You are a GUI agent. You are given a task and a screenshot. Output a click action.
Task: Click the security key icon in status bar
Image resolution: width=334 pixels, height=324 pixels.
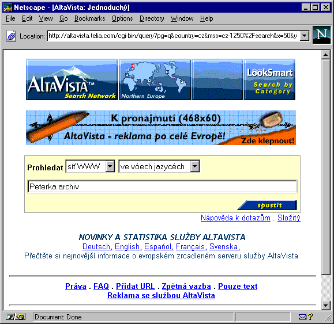(x=10, y=317)
